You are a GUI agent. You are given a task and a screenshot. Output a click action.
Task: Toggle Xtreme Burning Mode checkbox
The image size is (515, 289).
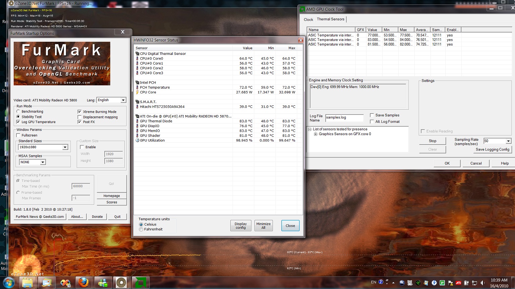[x=79, y=112]
